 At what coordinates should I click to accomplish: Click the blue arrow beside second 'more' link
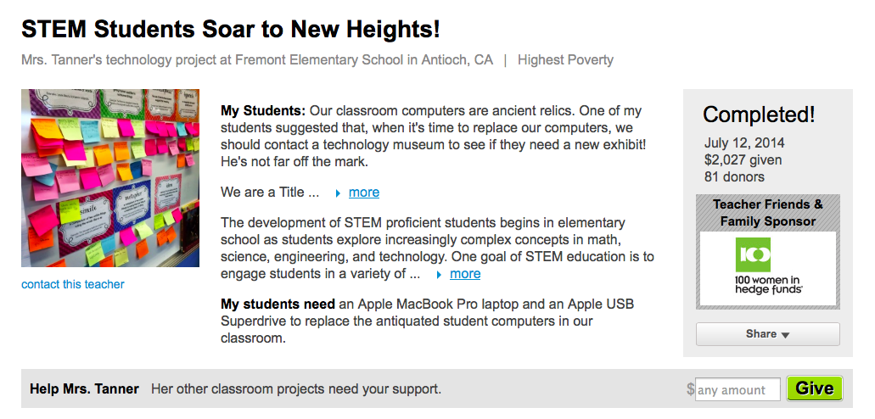click(x=439, y=275)
